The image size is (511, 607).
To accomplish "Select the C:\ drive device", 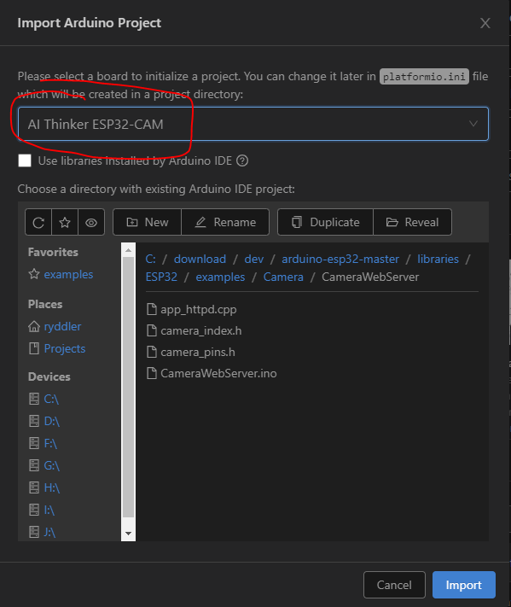I will point(51,399).
